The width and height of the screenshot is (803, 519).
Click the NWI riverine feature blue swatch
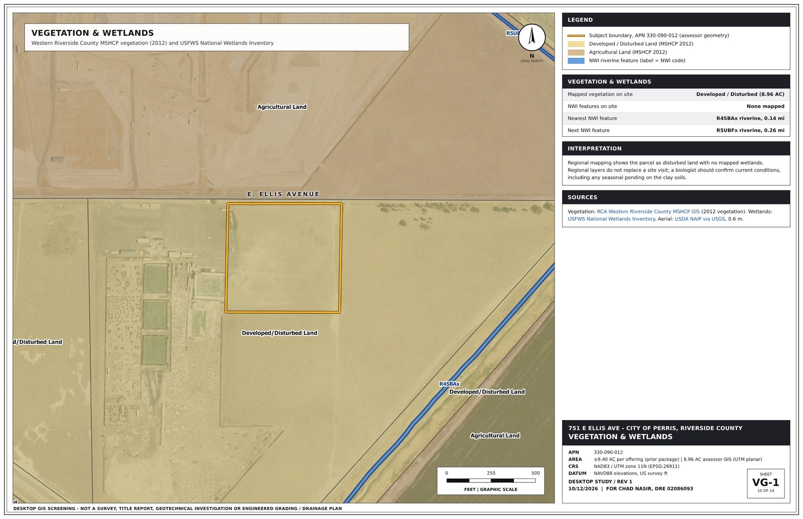click(x=576, y=61)
